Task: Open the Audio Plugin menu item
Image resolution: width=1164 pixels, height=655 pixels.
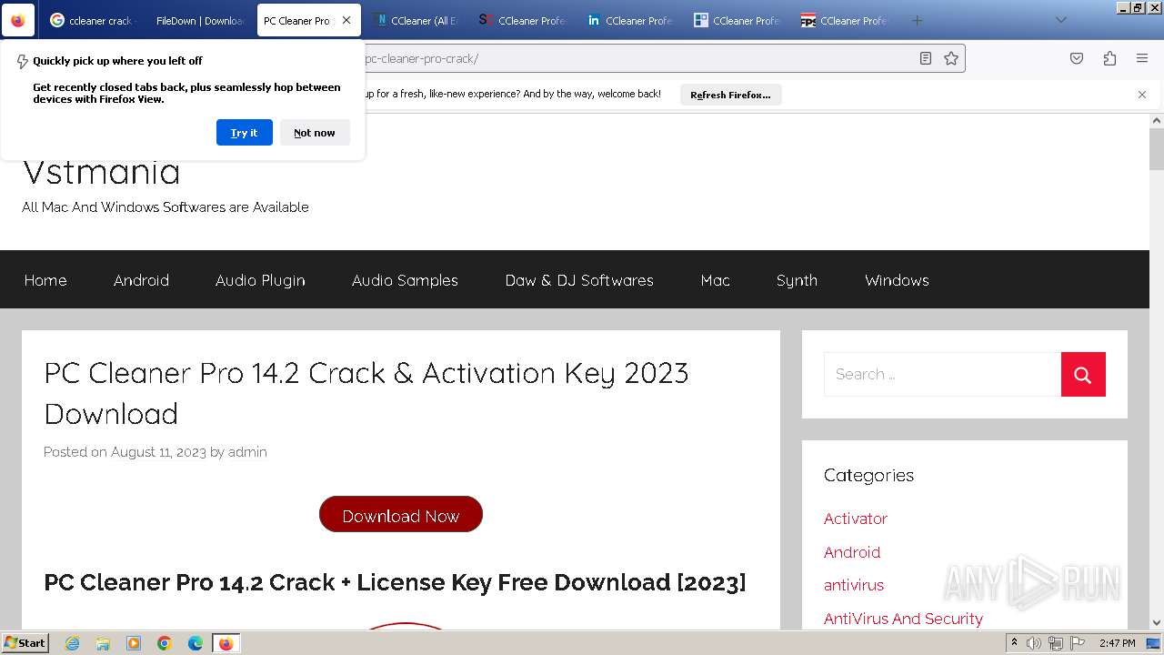Action: click(260, 280)
